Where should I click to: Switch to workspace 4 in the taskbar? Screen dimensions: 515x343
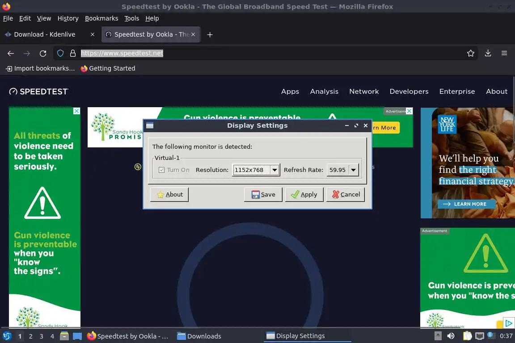click(52, 336)
